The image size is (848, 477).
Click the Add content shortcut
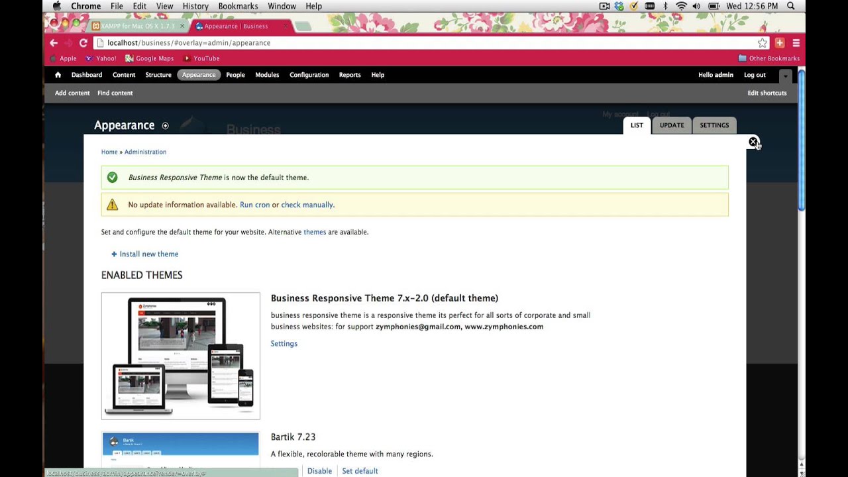(x=72, y=93)
